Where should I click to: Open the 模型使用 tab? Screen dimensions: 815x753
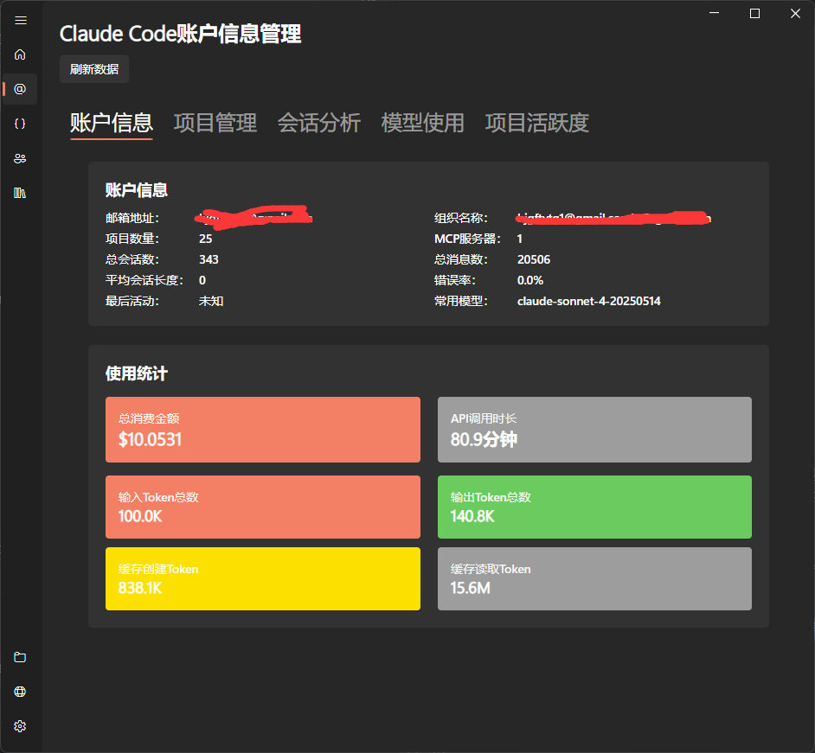click(x=422, y=123)
